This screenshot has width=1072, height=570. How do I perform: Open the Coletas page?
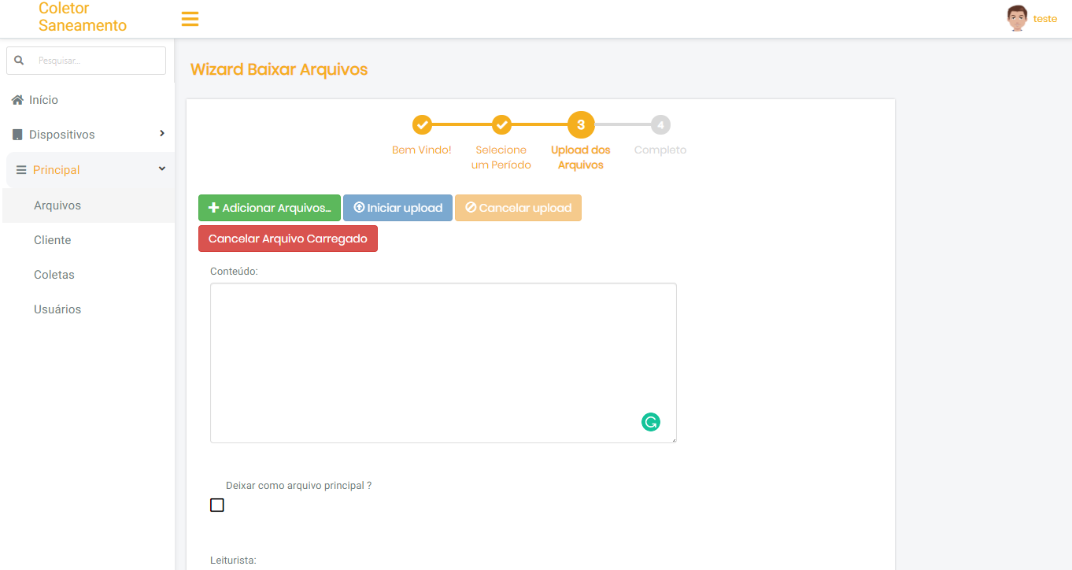tap(54, 275)
